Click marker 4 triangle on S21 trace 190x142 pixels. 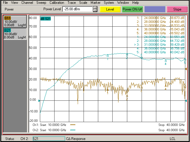166,60
